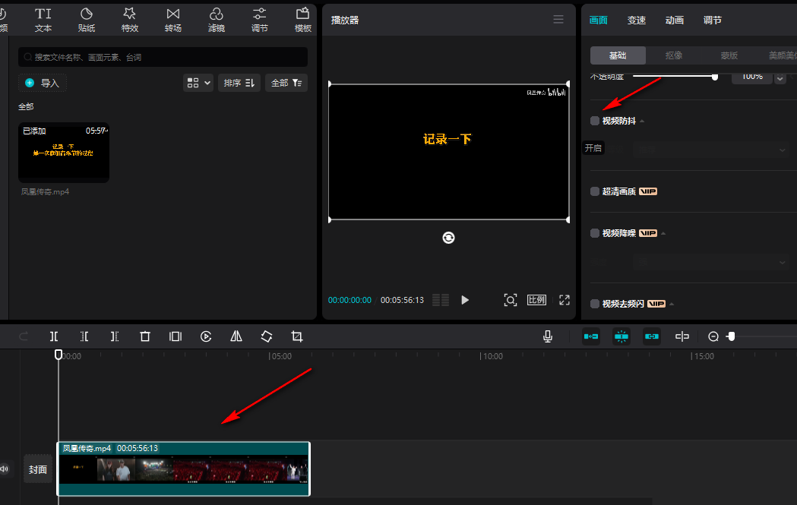Open the 全部 filter dropdown
Viewport: 797px width, 505px height.
point(286,83)
